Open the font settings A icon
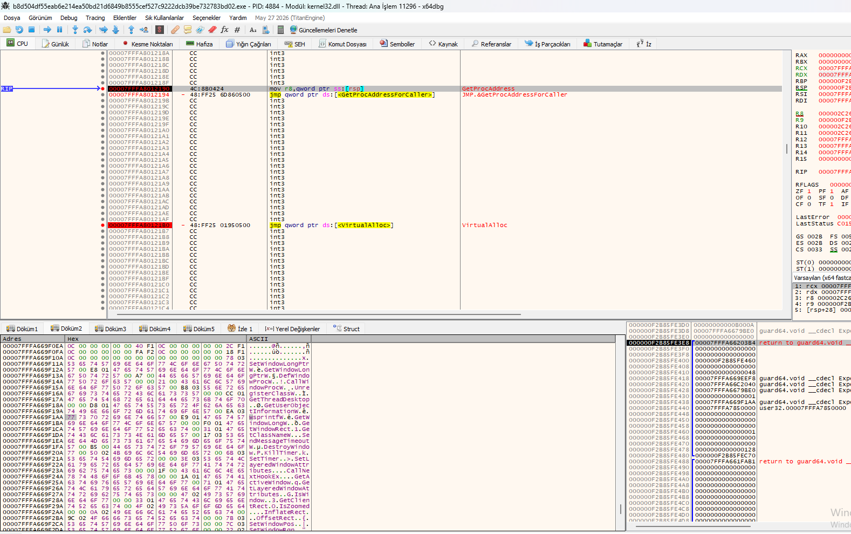The width and height of the screenshot is (851, 534). [253, 30]
